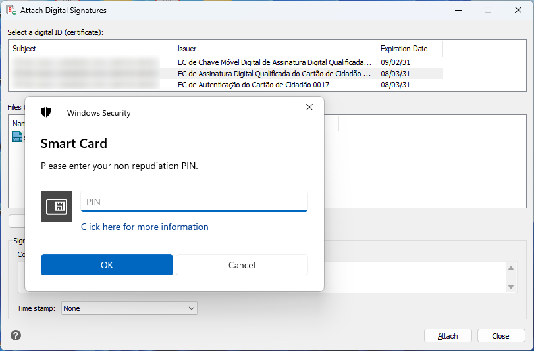Click the smart card chip icon
Viewport: 534px width, 351px height.
[x=57, y=206]
